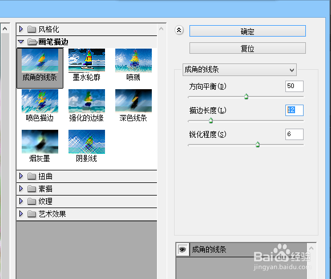Click the 素描 folder icon
331x279 pixels.
(x=31, y=189)
